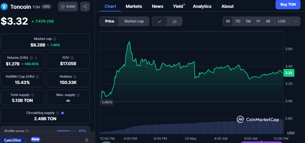The image size is (305, 143).
Task: Open the Yield tab
Action: pyautogui.click(x=178, y=6)
